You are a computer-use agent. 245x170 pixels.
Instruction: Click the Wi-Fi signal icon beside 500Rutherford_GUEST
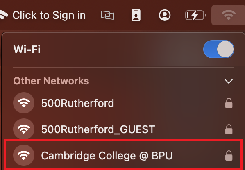[x=24, y=129]
